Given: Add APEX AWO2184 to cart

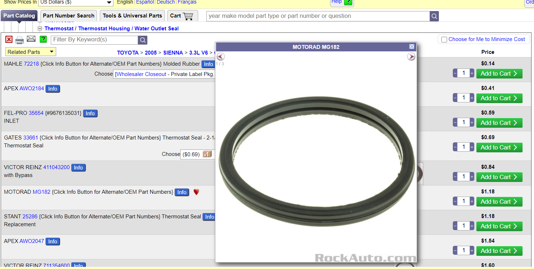Looking at the screenshot, I should pyautogui.click(x=499, y=98).
